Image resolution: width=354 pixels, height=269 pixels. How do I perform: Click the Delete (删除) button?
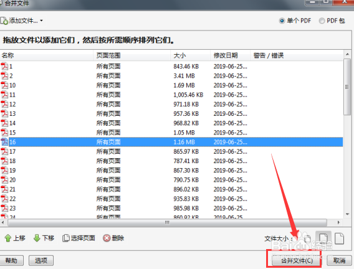pos(113,238)
